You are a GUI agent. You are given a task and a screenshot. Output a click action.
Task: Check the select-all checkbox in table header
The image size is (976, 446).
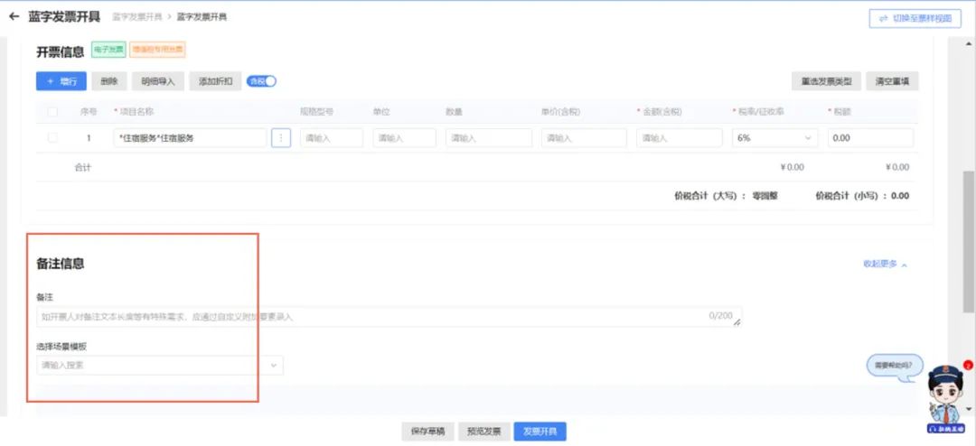pos(52,112)
